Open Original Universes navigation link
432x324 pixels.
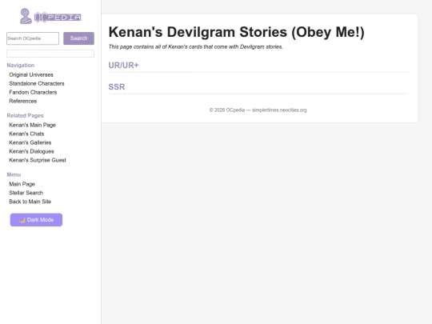tap(31, 74)
